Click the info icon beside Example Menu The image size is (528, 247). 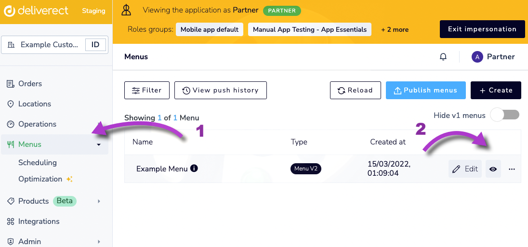click(194, 169)
